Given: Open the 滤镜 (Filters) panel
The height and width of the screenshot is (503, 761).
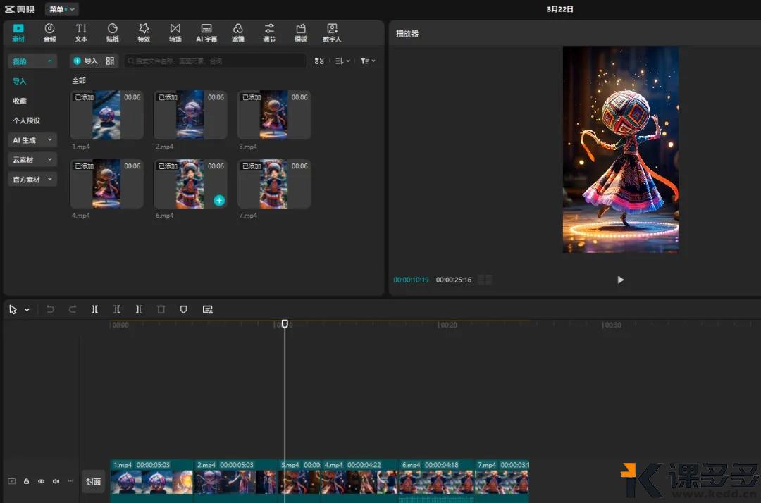Looking at the screenshot, I should pos(238,32).
